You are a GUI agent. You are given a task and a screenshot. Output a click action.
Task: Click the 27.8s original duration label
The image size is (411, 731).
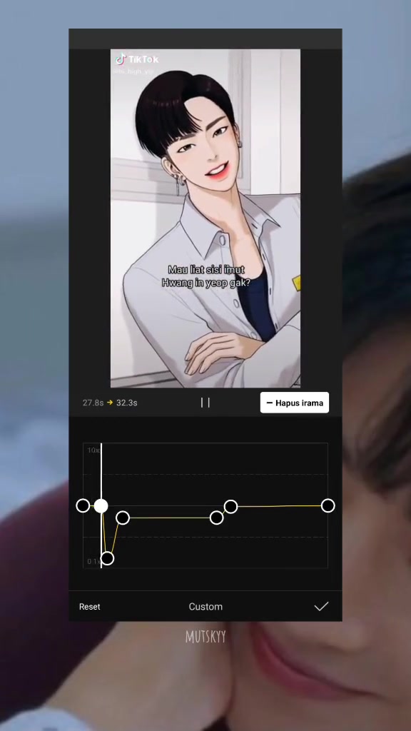coord(93,403)
